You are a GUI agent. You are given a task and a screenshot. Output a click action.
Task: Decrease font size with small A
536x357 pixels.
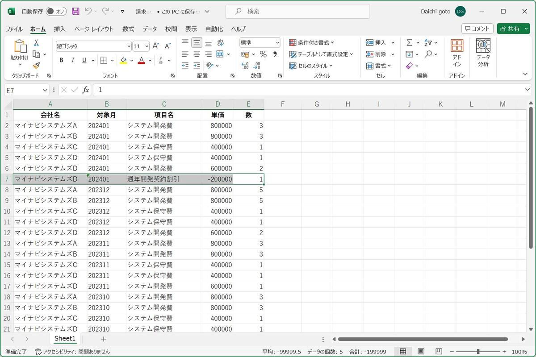click(x=167, y=46)
